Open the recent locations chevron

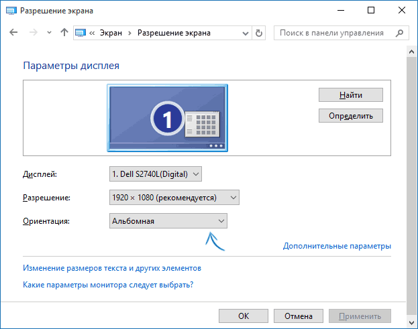click(48, 33)
